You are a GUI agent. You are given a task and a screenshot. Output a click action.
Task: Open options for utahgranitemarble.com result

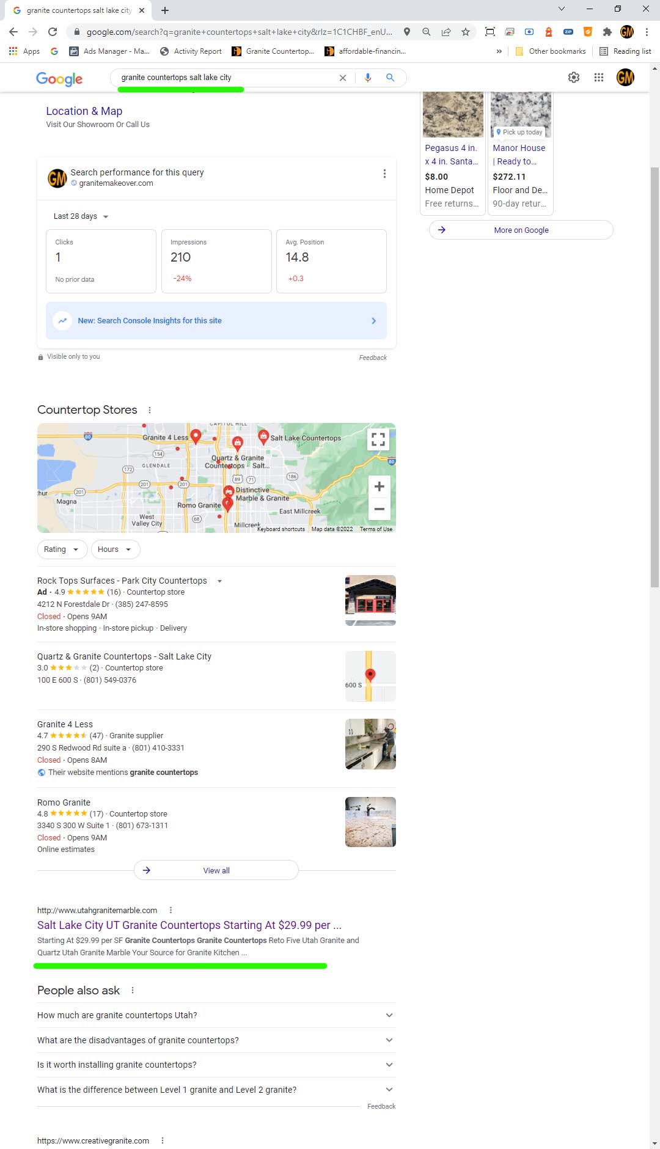[x=170, y=910]
